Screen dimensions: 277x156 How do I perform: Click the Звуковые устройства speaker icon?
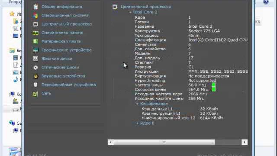tap(35, 76)
